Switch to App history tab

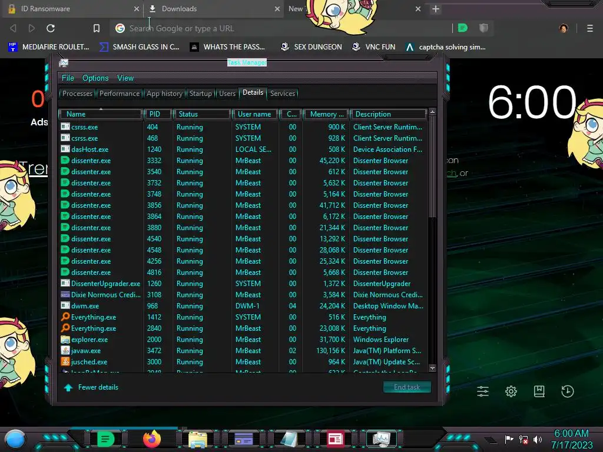[x=164, y=94]
